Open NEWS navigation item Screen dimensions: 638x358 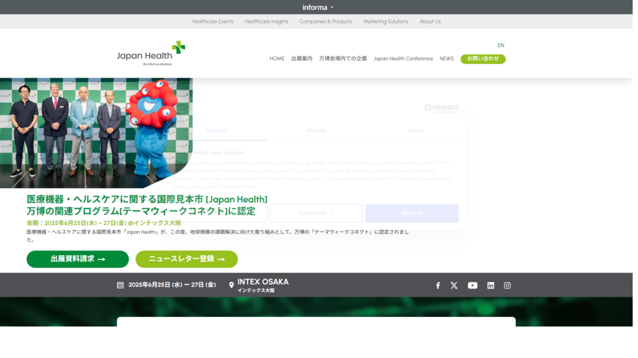446,58
